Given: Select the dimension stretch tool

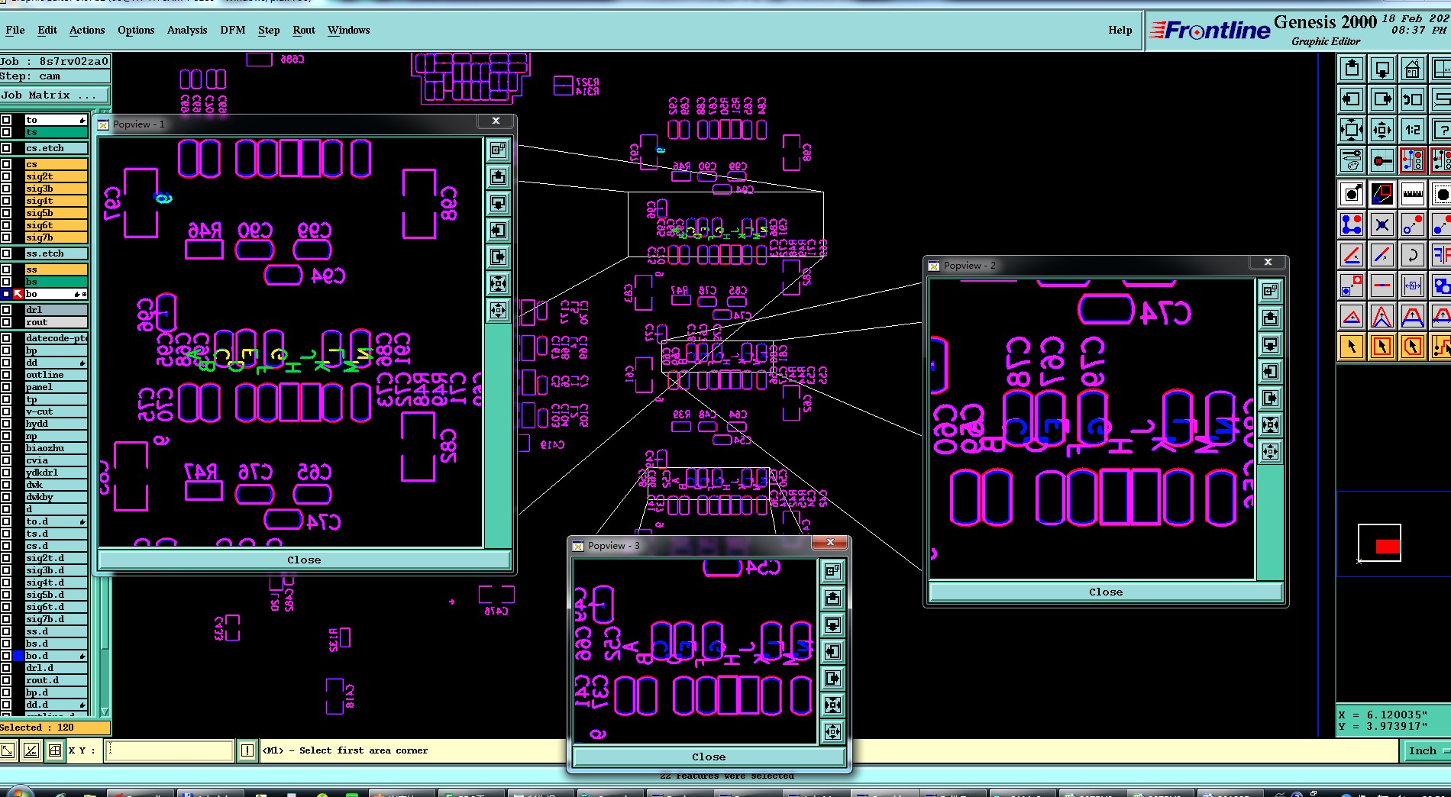Looking at the screenshot, I should tap(1413, 286).
